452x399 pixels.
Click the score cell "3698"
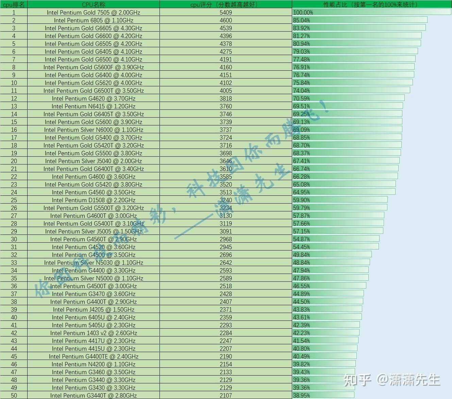point(226,153)
